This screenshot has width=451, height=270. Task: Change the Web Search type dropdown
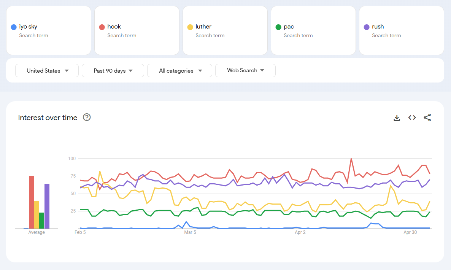[x=245, y=70]
